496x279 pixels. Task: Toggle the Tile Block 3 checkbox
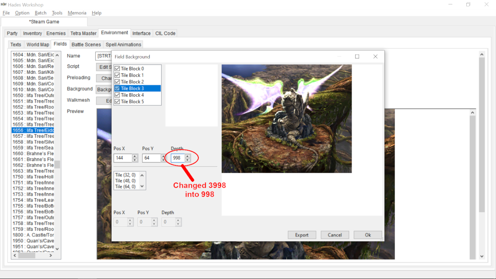(x=118, y=89)
